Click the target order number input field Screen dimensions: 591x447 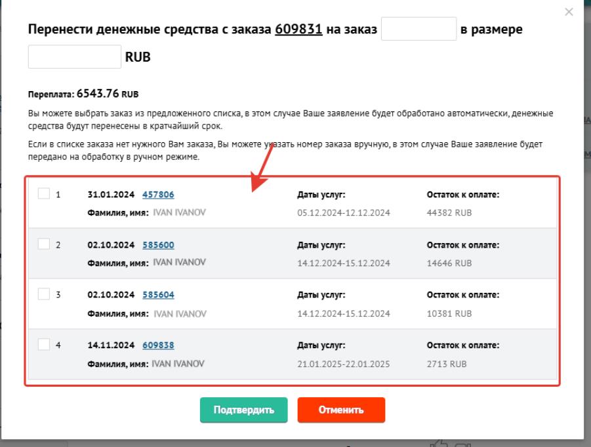418,29
